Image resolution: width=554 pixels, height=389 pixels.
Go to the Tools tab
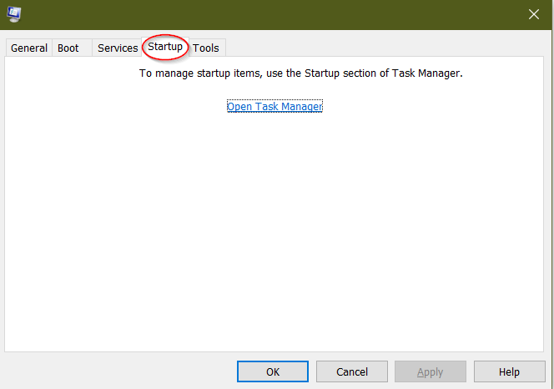pos(206,48)
